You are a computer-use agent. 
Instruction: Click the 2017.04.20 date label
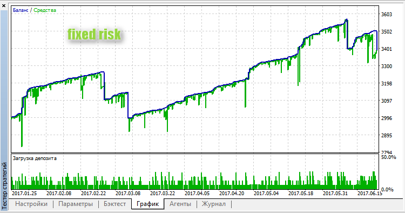click(x=232, y=194)
